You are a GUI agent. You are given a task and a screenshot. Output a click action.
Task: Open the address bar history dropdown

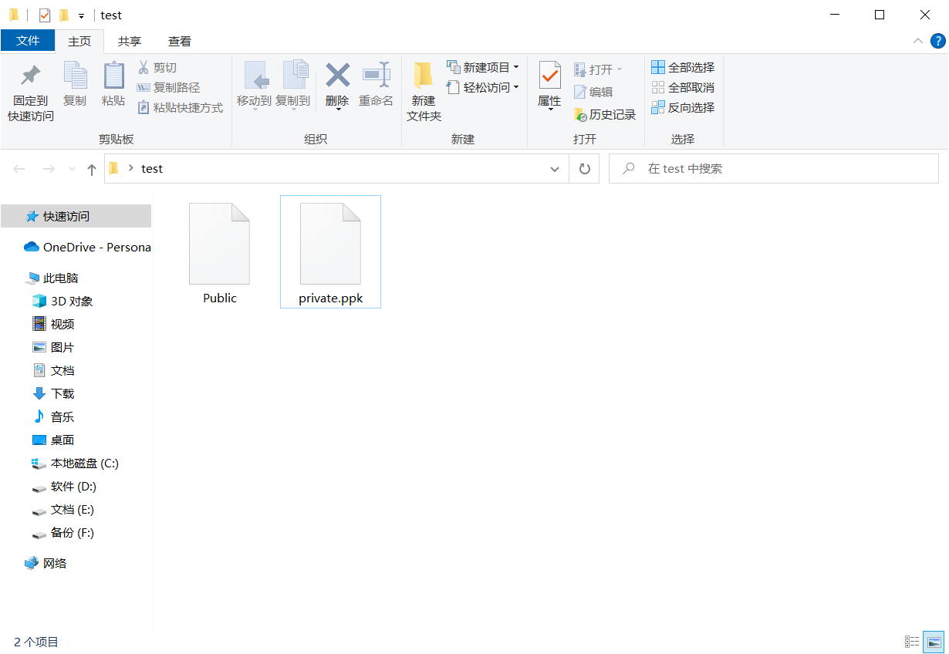coord(555,169)
